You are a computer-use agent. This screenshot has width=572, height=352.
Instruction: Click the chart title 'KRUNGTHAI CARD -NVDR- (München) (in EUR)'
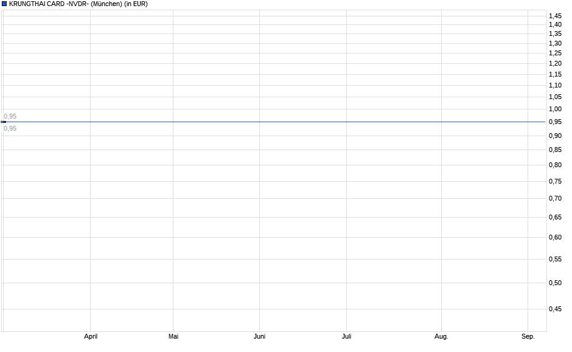[x=78, y=4]
